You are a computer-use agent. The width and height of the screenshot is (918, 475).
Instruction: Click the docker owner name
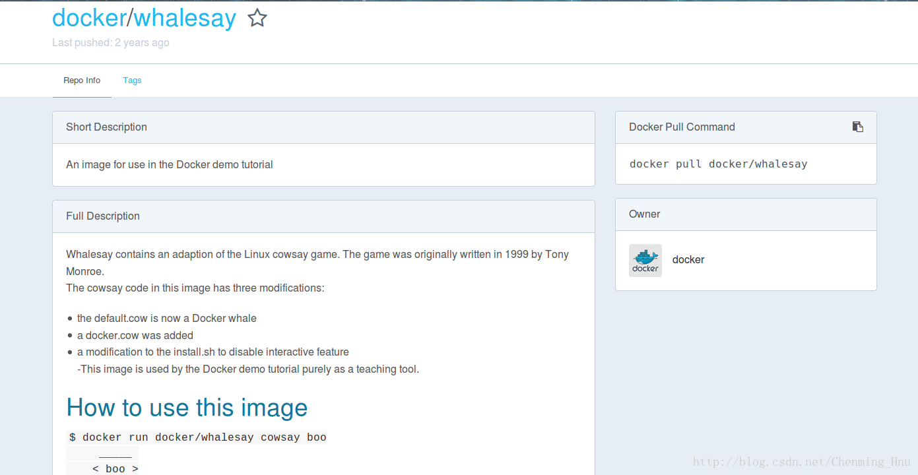click(688, 260)
